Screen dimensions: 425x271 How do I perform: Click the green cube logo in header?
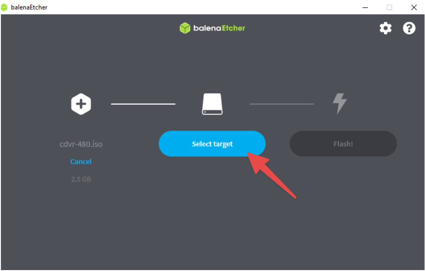[x=185, y=28]
